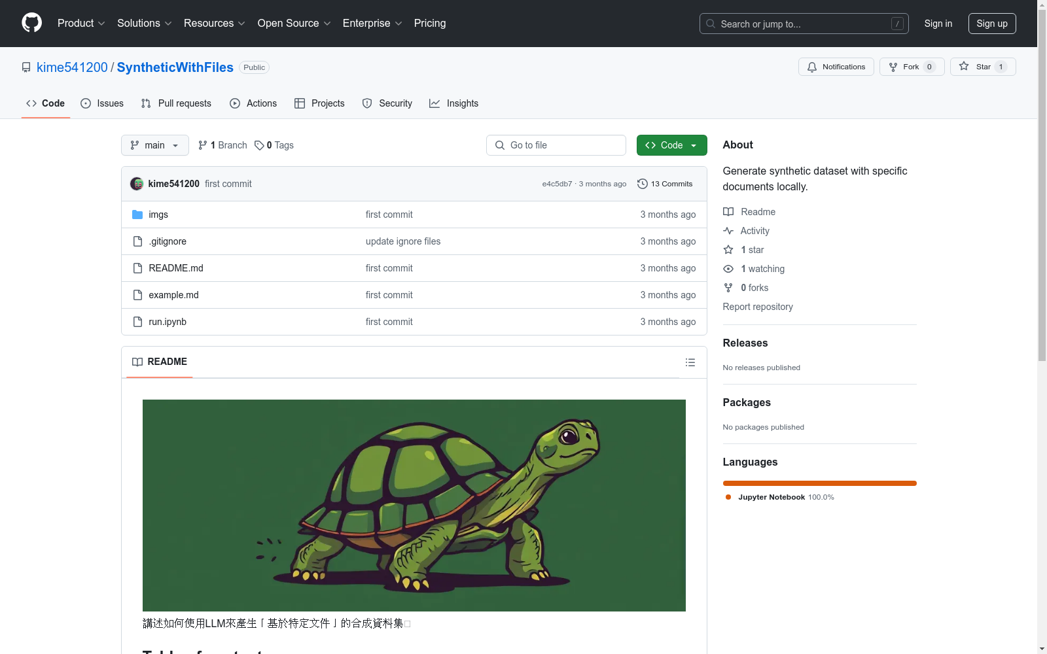Click the star icon beside 1 star
Screen dimensions: 1047x654
point(728,250)
